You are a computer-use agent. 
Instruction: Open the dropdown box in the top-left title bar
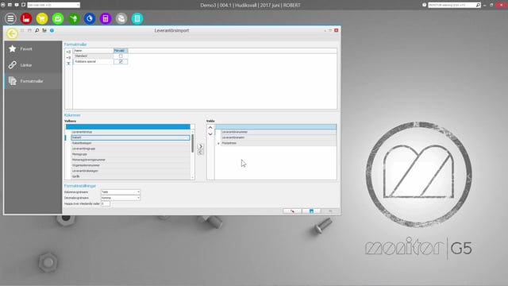pos(53,5)
